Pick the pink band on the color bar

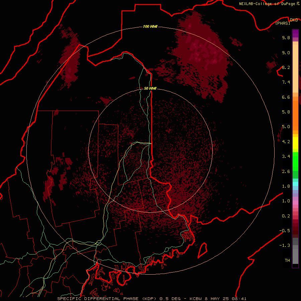pos(295,203)
